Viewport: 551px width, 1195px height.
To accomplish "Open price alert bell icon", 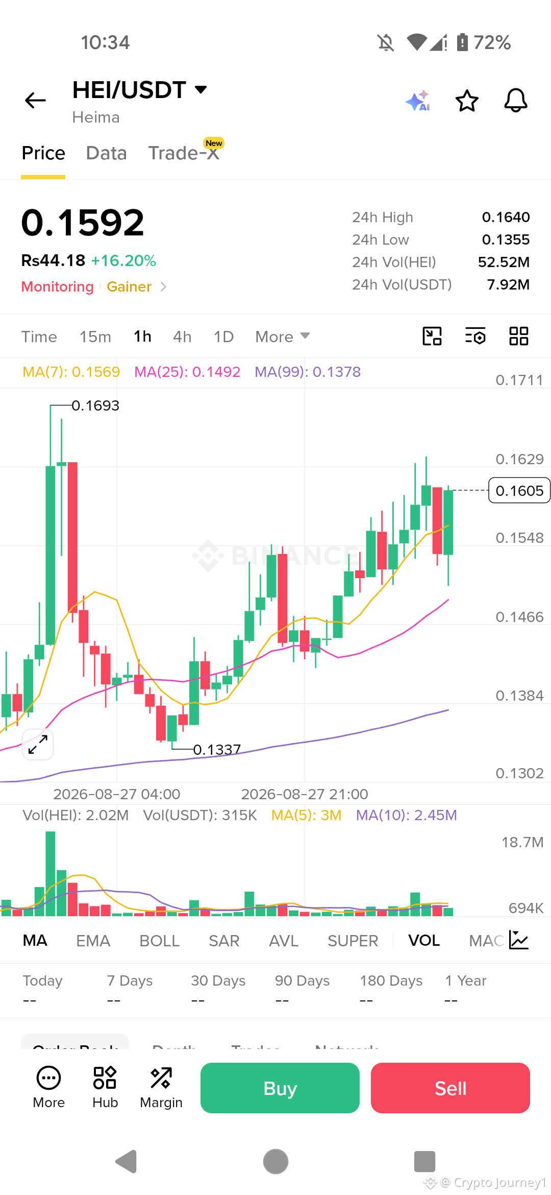I will [x=516, y=100].
